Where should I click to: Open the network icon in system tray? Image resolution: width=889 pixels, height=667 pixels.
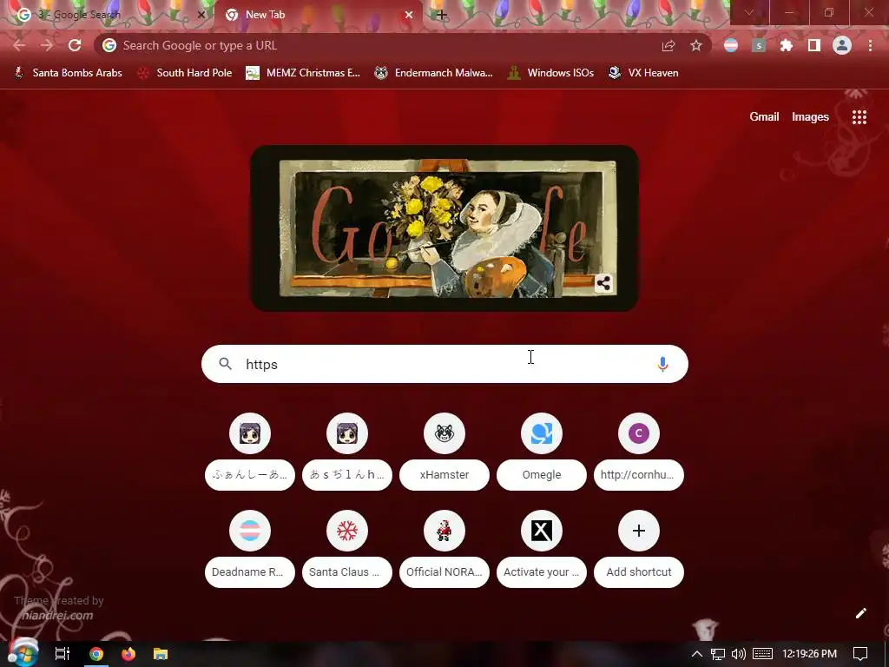pyautogui.click(x=718, y=654)
